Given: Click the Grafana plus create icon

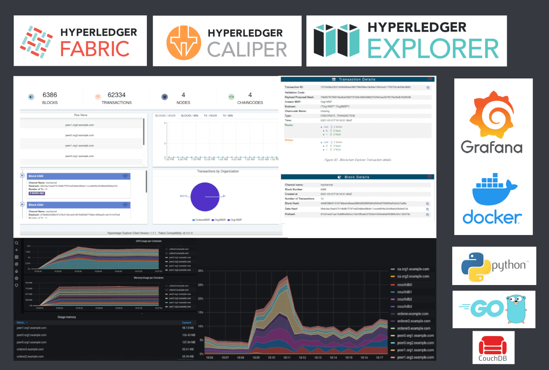Looking at the screenshot, I should coord(16,250).
